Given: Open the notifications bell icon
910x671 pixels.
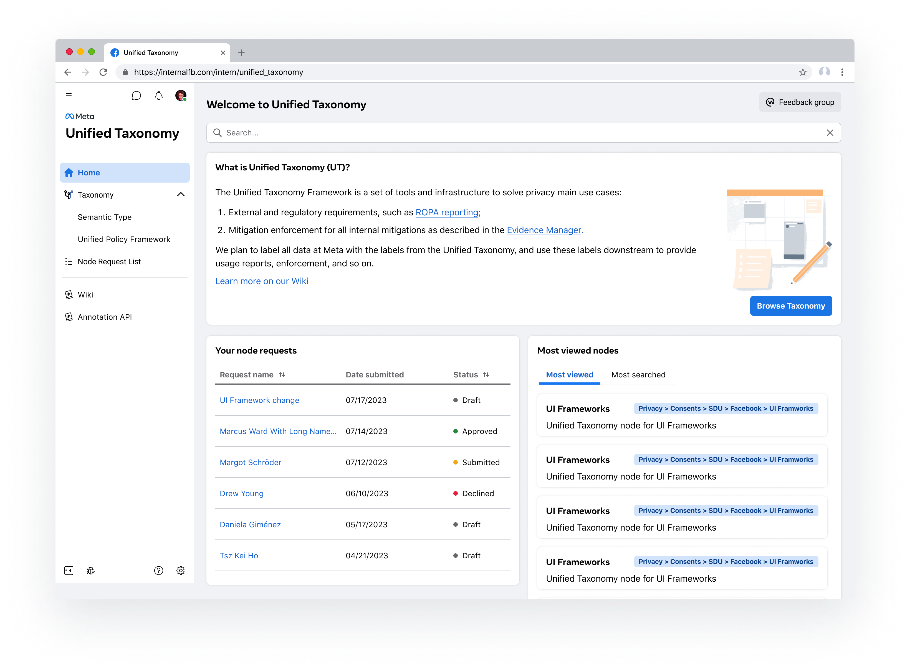Looking at the screenshot, I should [159, 96].
